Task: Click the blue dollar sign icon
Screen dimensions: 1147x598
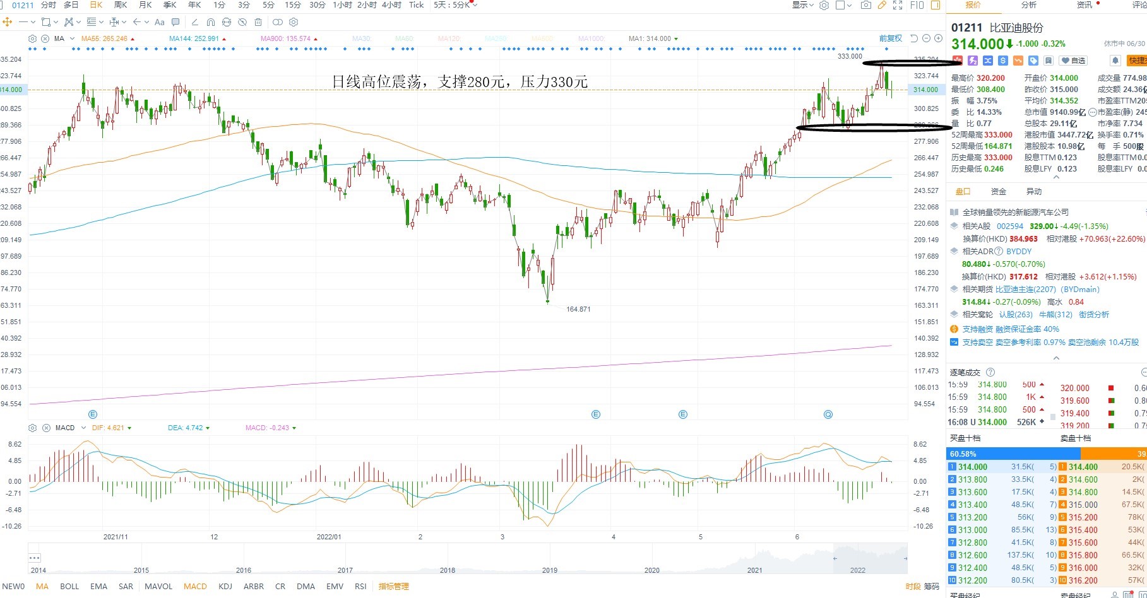Action: pos(1002,61)
